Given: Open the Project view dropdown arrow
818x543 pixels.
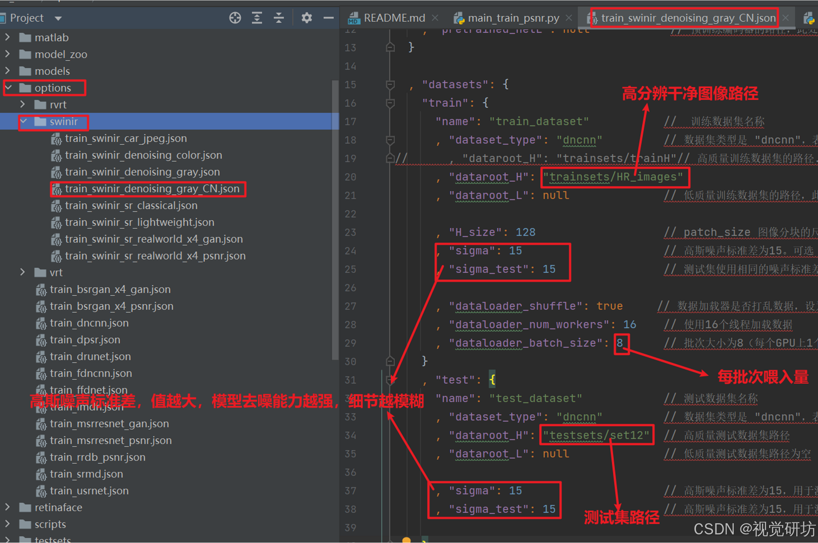Looking at the screenshot, I should click(x=58, y=18).
